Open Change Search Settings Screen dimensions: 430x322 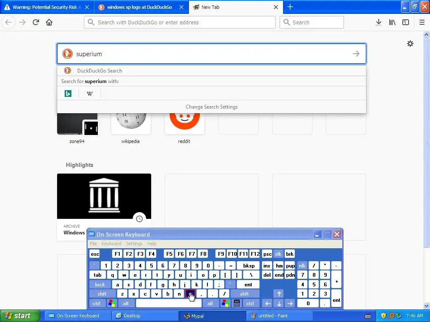coord(212,107)
